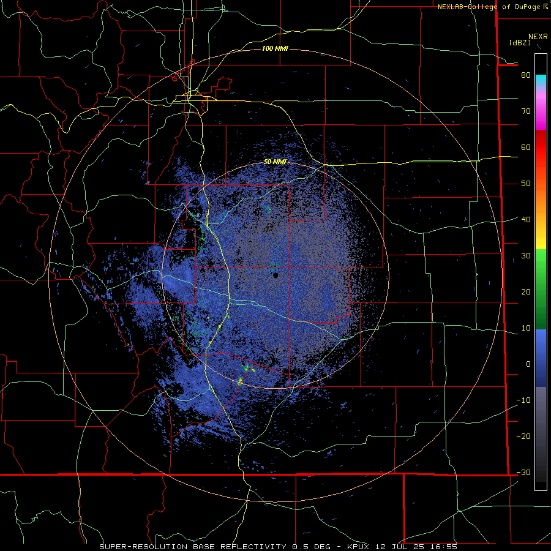The image size is (551, 551).
Task: Click the [dBZ] units label
Action: tap(520, 42)
